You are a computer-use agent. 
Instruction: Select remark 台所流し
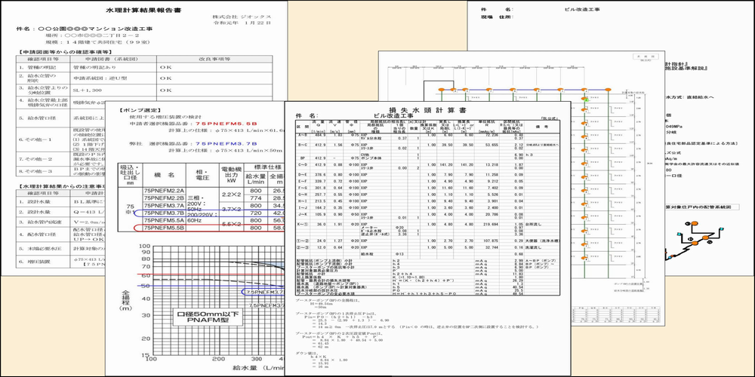click(x=535, y=225)
